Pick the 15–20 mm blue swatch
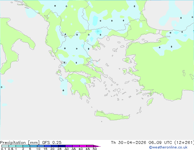194x150 pixels. pos(48,146)
